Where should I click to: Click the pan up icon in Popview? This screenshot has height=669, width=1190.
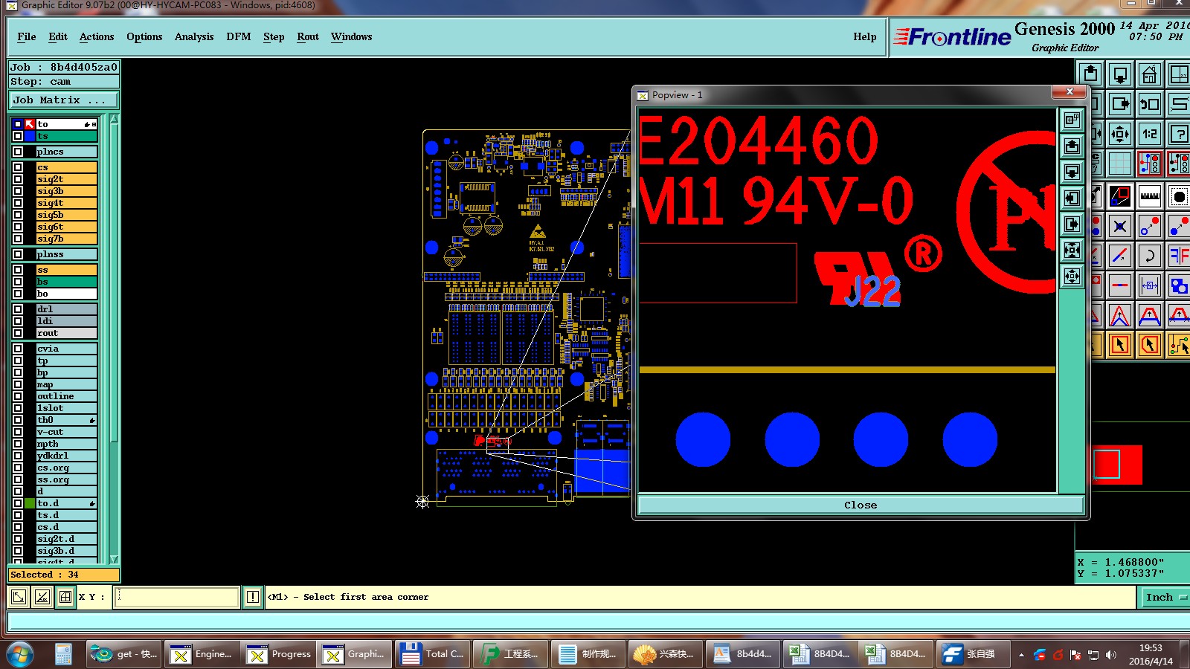pos(1072,146)
